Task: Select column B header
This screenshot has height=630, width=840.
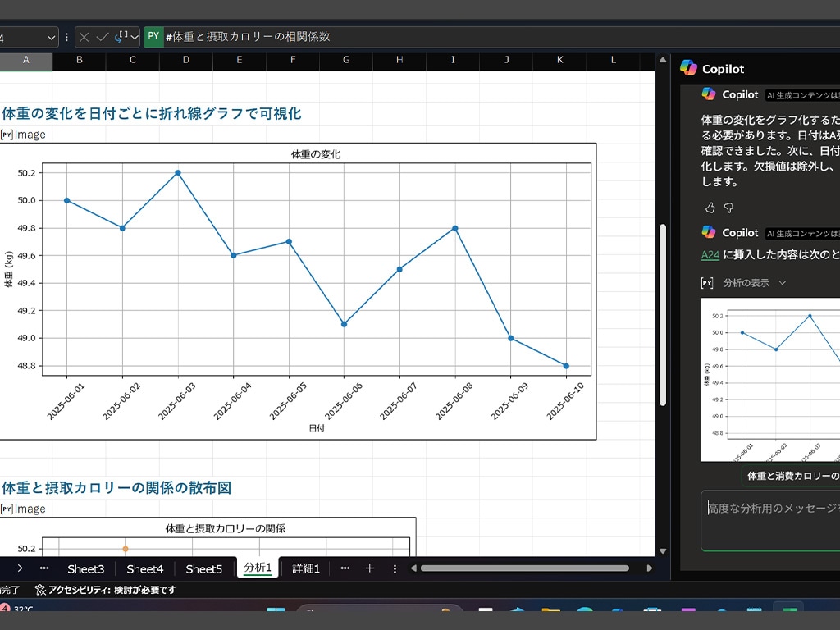Action: [x=80, y=60]
